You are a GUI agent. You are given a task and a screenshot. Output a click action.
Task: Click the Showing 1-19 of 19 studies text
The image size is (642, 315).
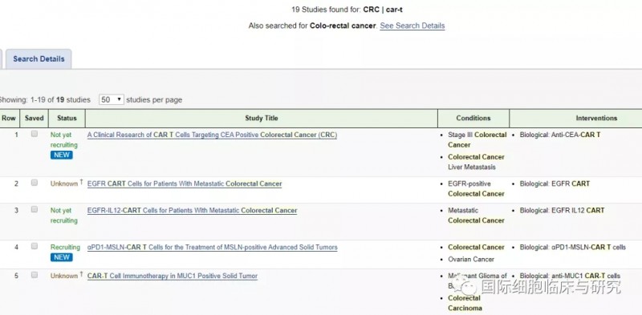[44, 100]
